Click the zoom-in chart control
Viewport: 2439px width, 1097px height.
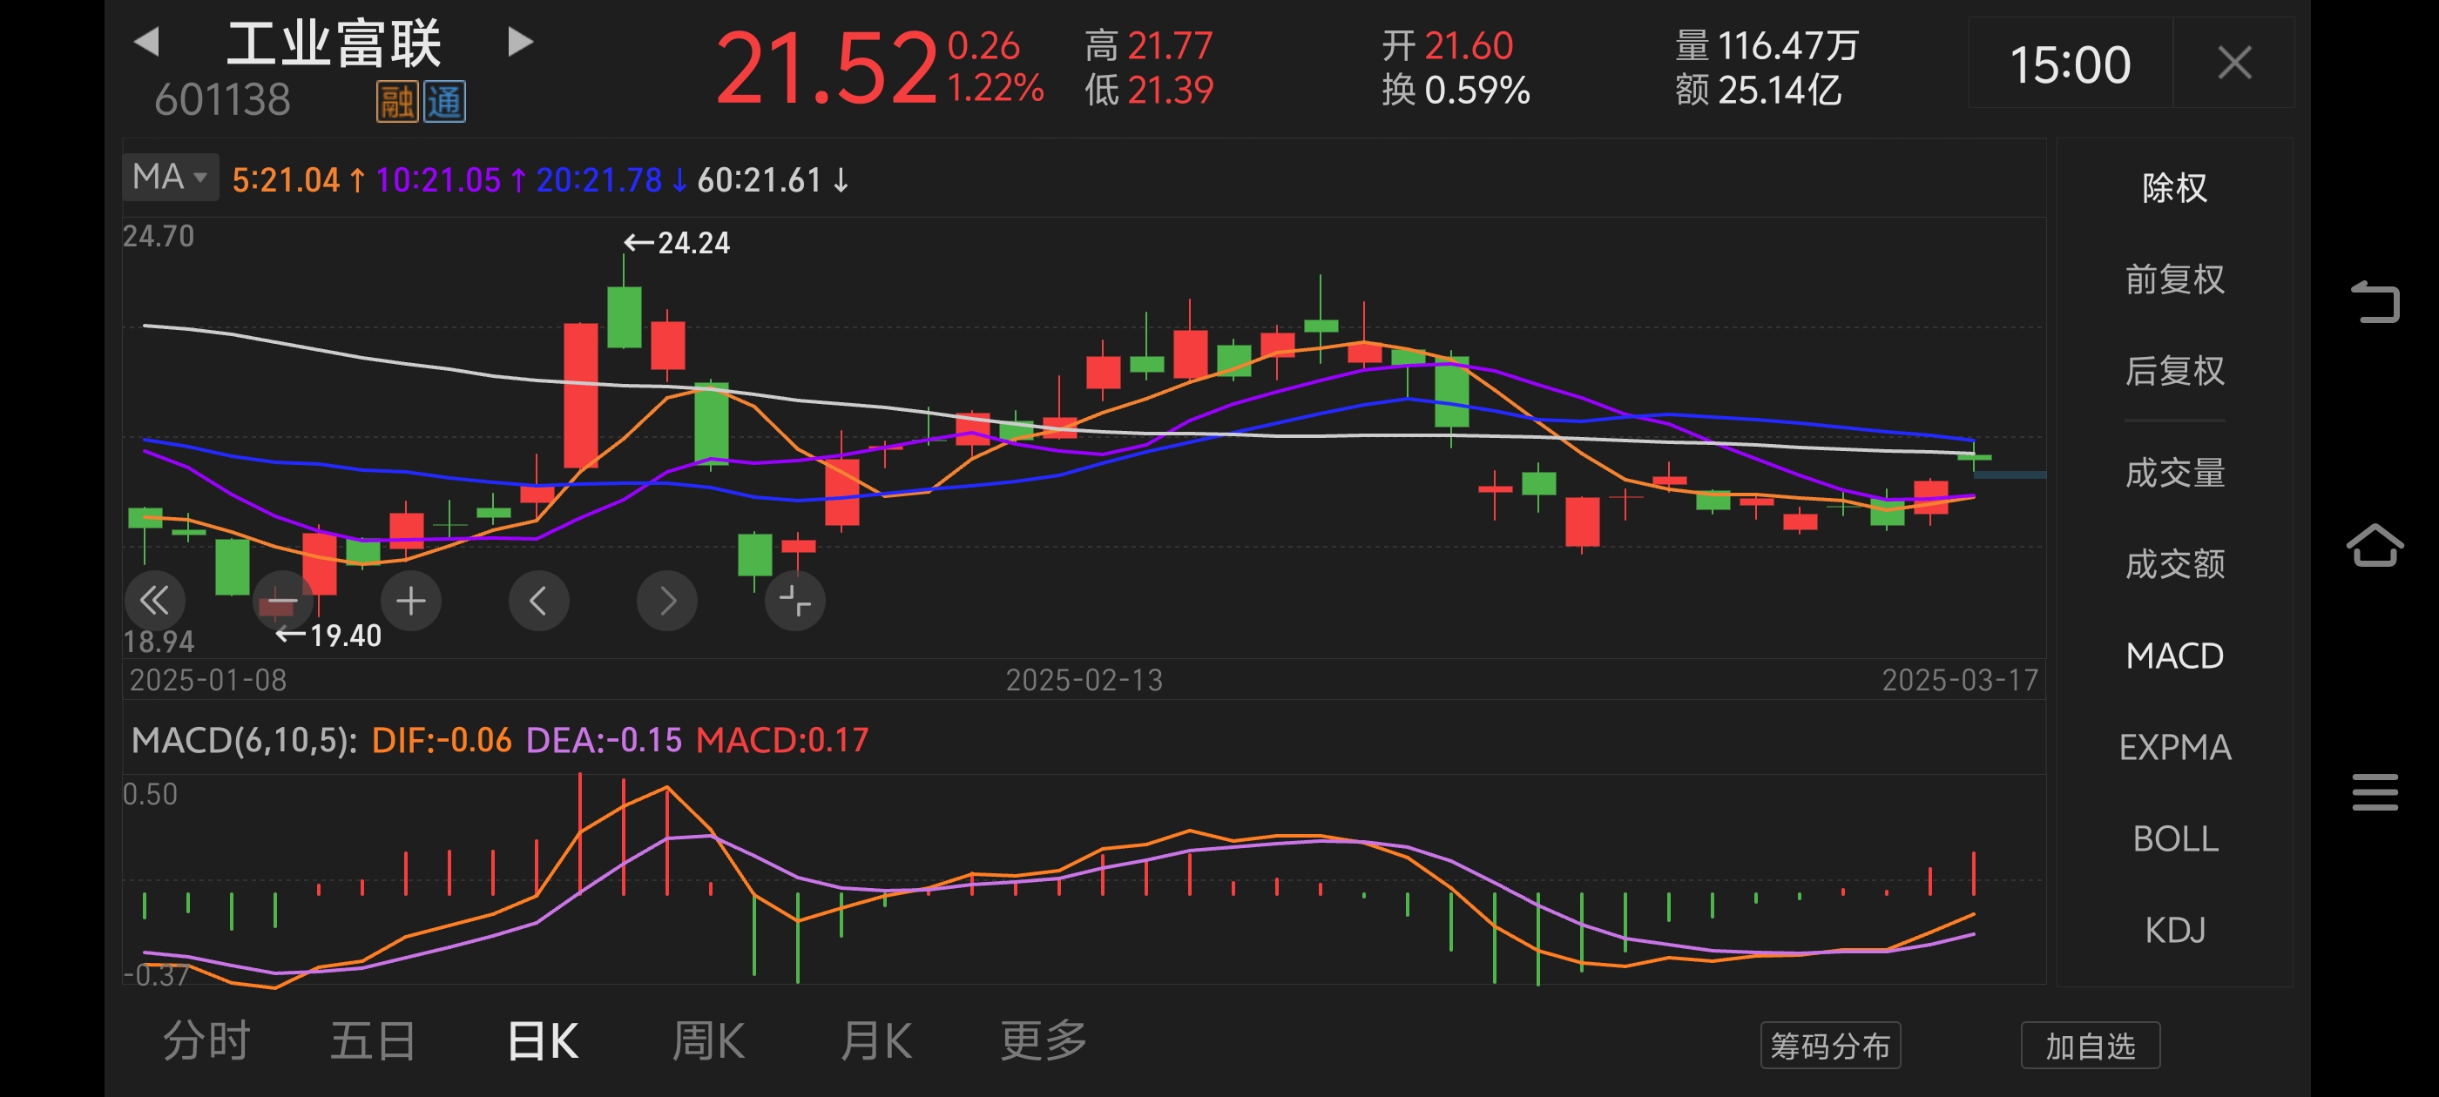(410, 600)
